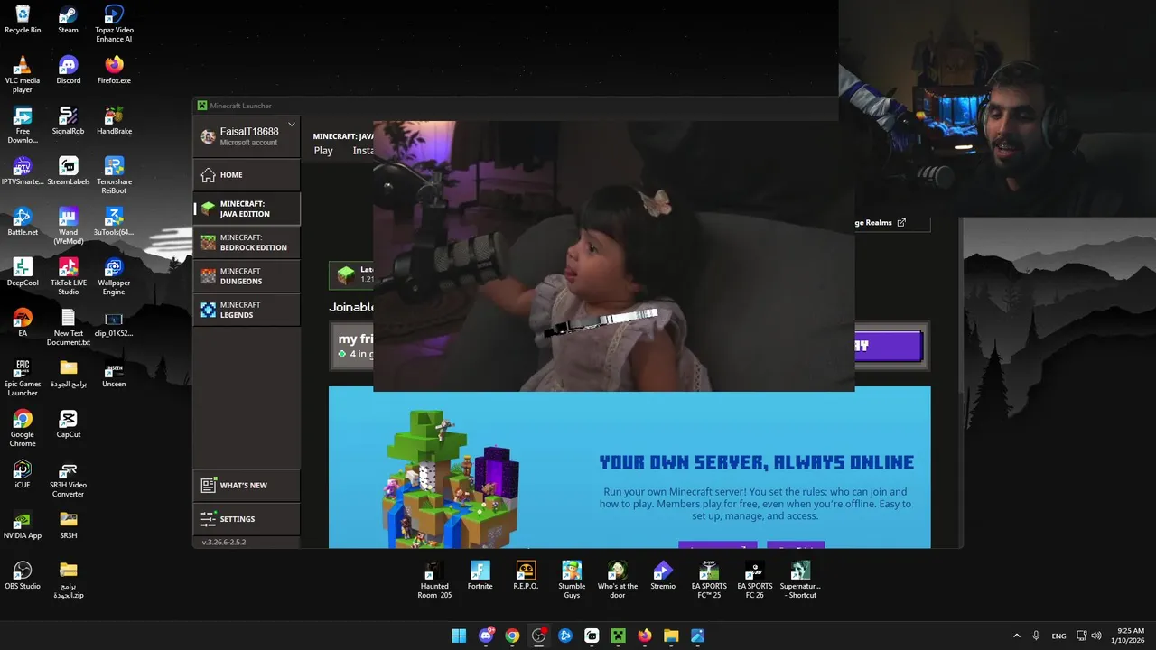
Task: Click the taskbar microphone tray icon
Action: 1036,636
